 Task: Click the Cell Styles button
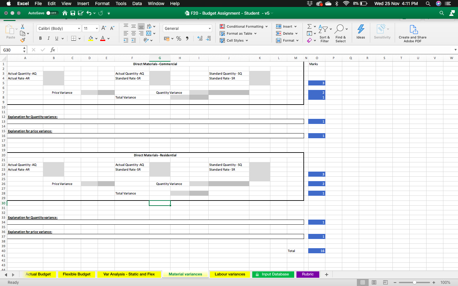coord(234,40)
